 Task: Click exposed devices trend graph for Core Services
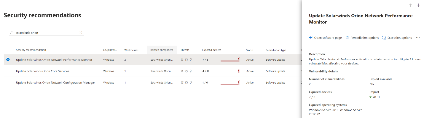coord(230,71)
